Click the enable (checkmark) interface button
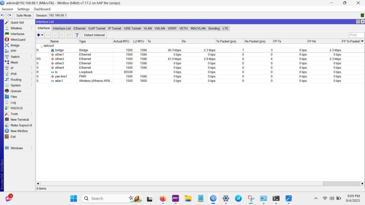Screen dimensions: 365x205 click(x=55, y=35)
